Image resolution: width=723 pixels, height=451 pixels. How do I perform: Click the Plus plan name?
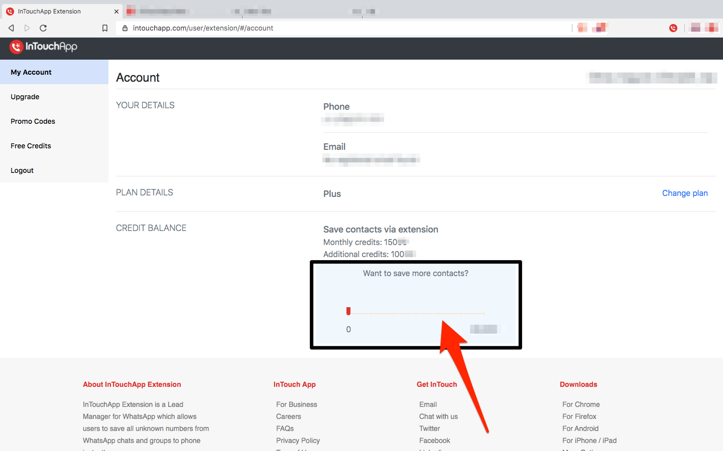coord(332,194)
